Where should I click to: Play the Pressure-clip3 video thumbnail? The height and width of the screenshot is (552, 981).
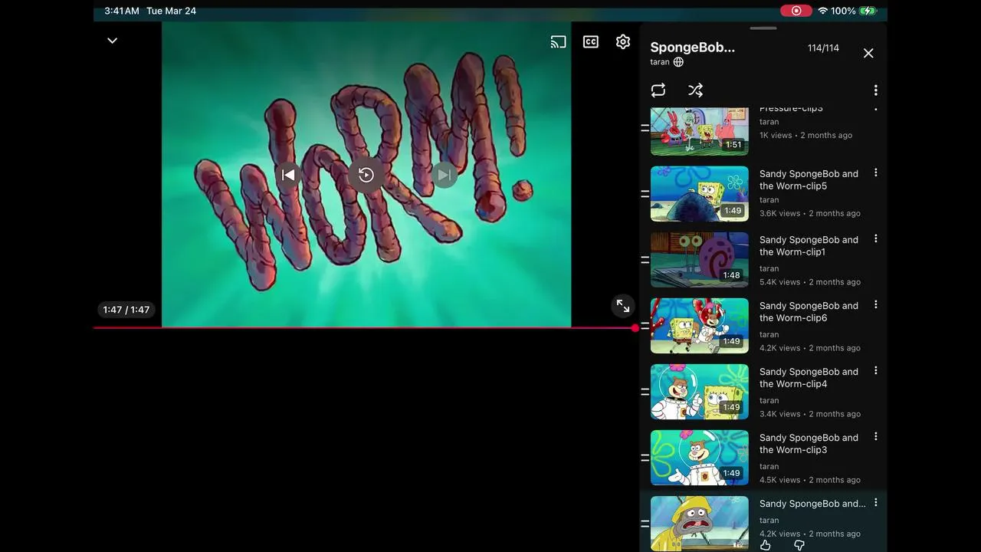[x=700, y=131]
